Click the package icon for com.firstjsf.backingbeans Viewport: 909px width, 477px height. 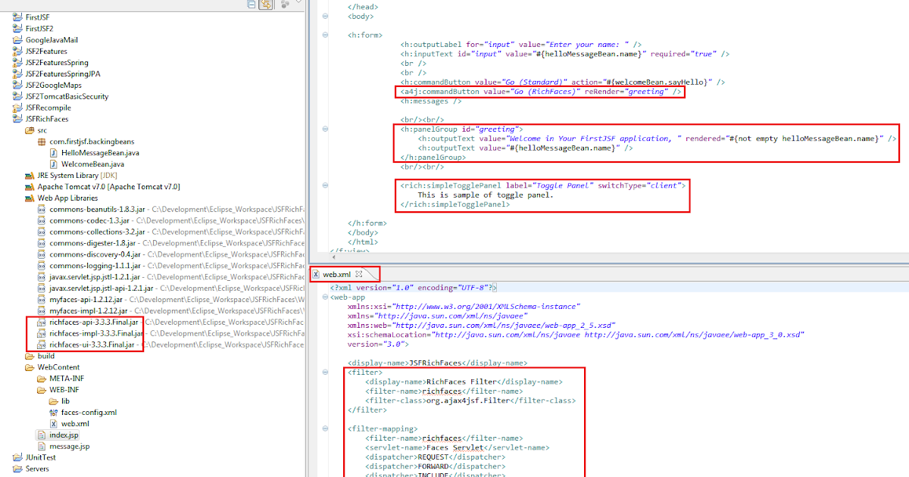click(42, 142)
